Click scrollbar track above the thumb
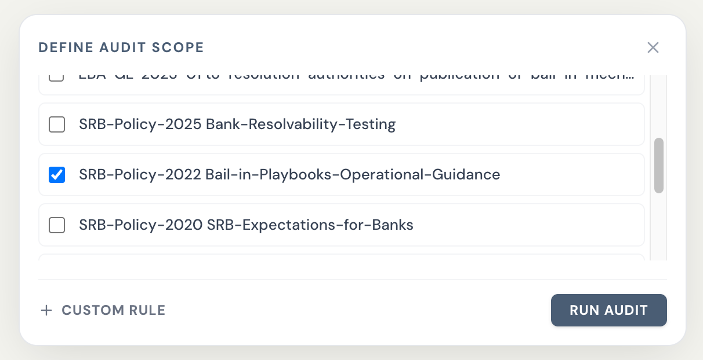Viewport: 703px width, 360px height. (x=659, y=105)
